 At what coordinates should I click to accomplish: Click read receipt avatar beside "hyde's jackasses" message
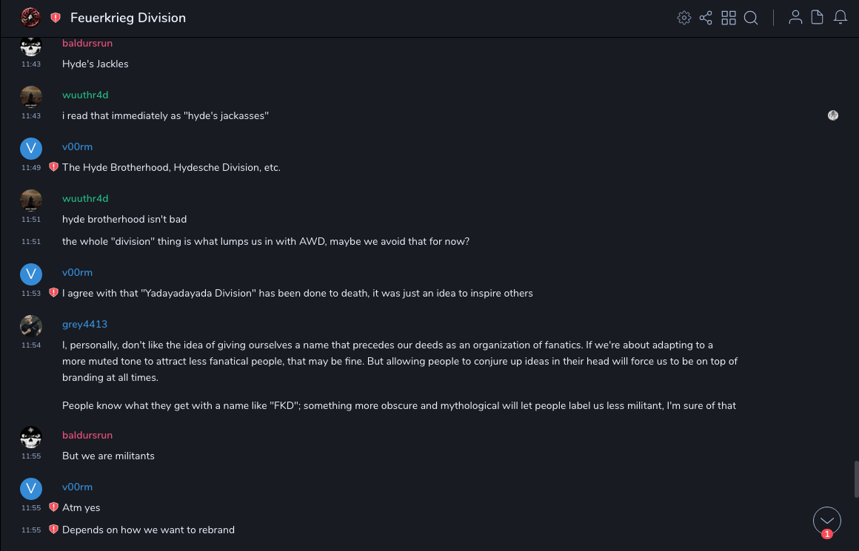pos(833,115)
